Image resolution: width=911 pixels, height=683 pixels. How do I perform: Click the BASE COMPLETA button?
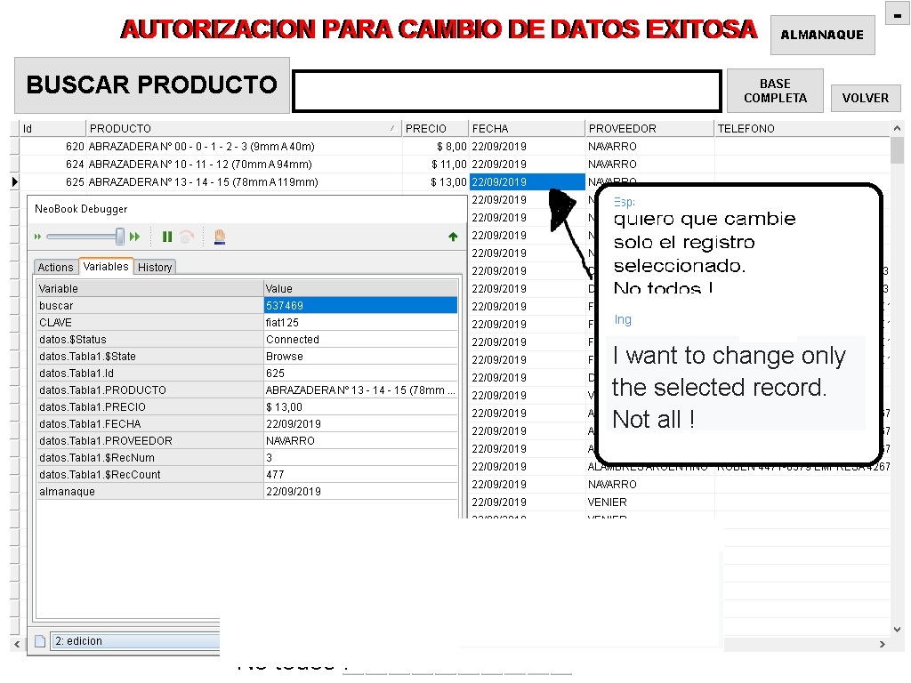point(775,91)
